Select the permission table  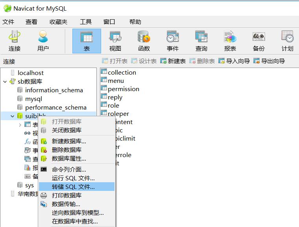124,89
